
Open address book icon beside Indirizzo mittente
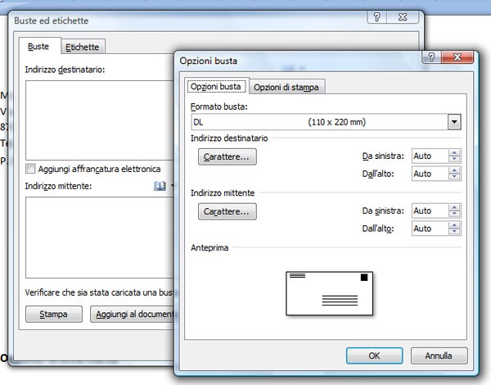coord(160,187)
